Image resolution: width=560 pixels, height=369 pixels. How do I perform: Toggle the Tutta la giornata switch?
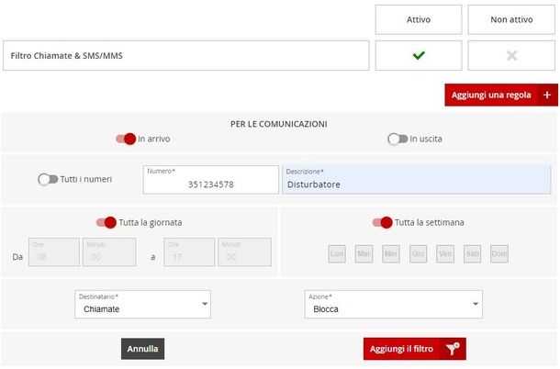click(106, 222)
